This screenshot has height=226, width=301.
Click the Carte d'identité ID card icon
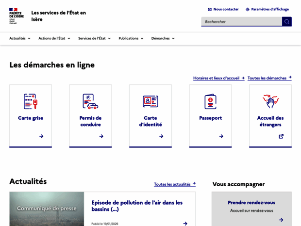click(150, 101)
